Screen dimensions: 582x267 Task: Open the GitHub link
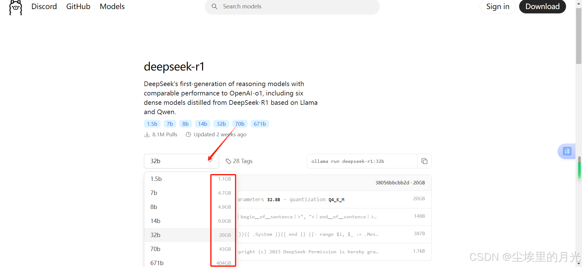pos(78,7)
